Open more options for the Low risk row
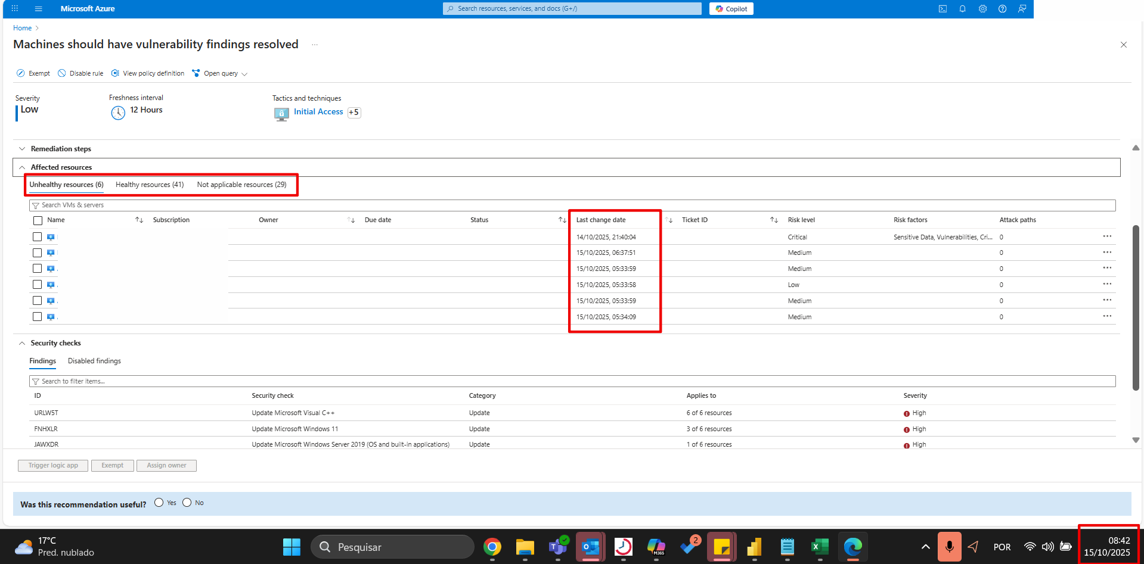 point(1107,284)
